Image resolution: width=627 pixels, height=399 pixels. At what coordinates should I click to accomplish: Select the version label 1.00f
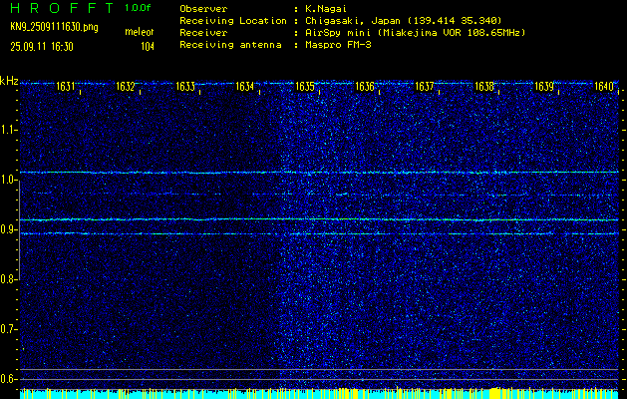[x=138, y=8]
